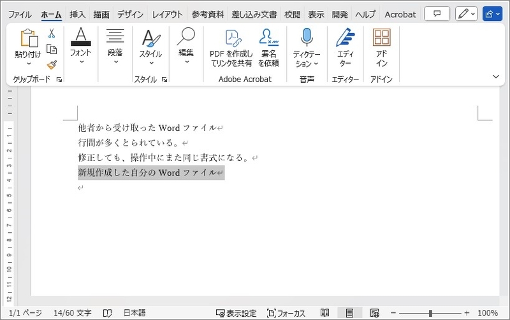Switch to the 挿入 tab
Viewport: 510px width, 320px height.
[x=77, y=14]
